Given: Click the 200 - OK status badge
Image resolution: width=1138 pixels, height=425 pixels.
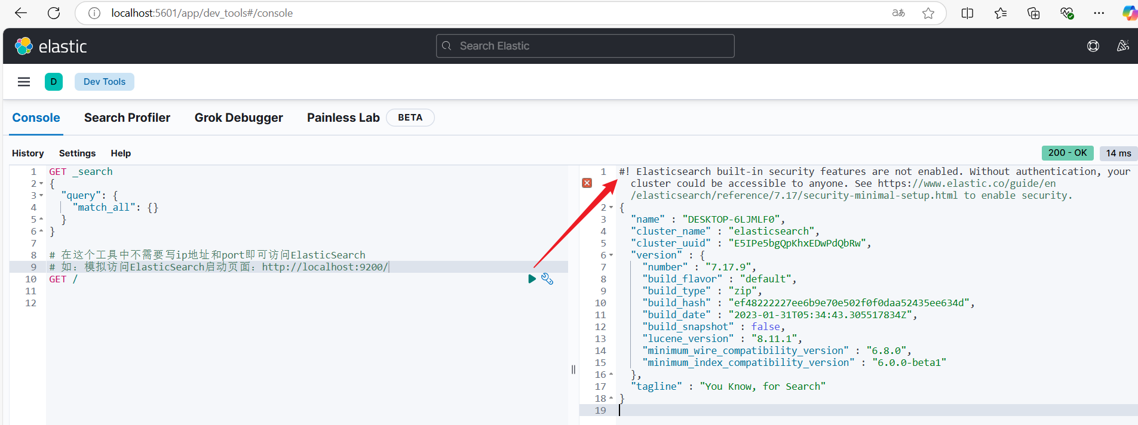Looking at the screenshot, I should point(1068,153).
